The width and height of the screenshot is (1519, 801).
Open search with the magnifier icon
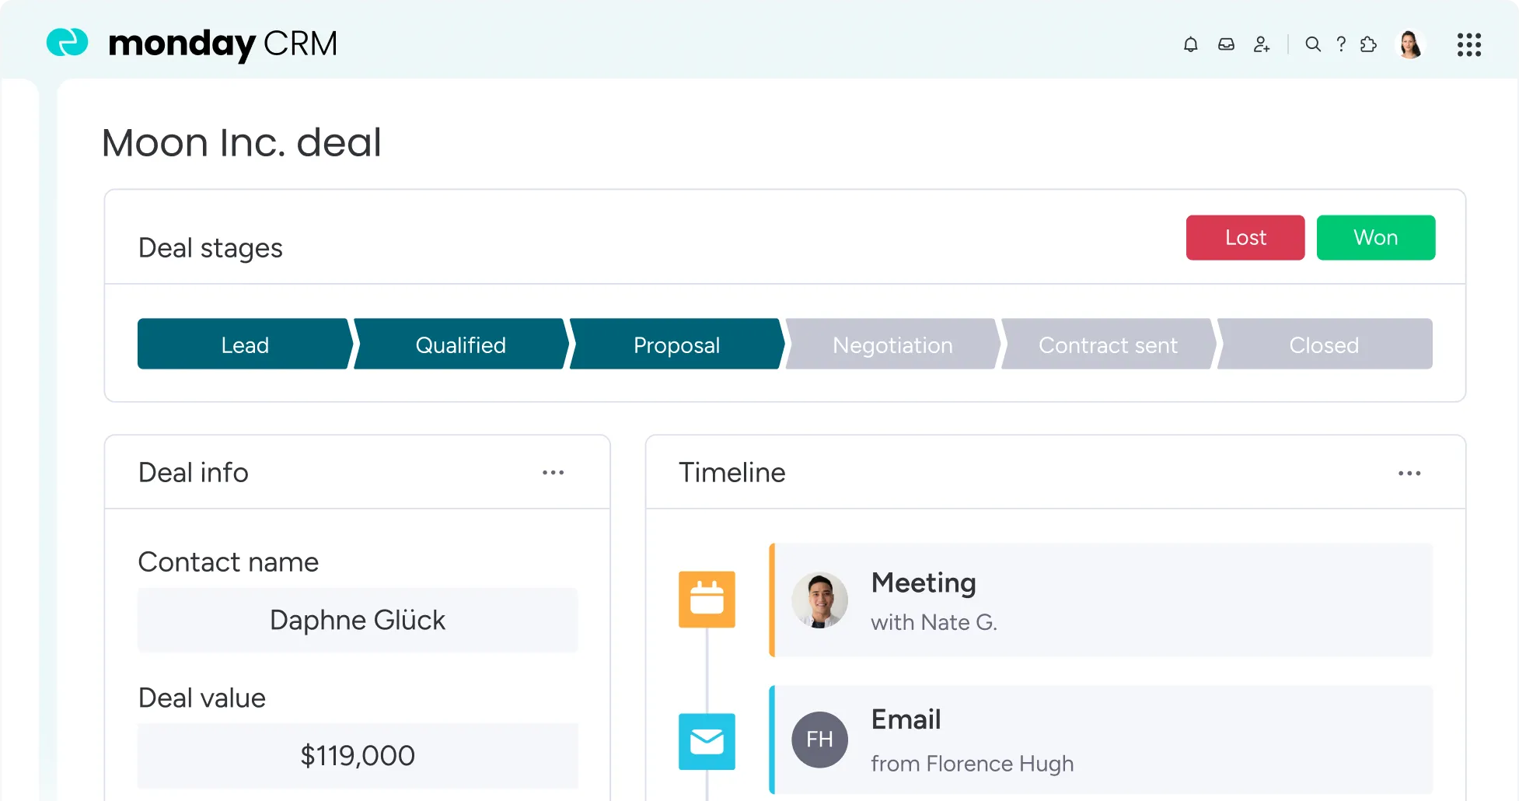1313,44
